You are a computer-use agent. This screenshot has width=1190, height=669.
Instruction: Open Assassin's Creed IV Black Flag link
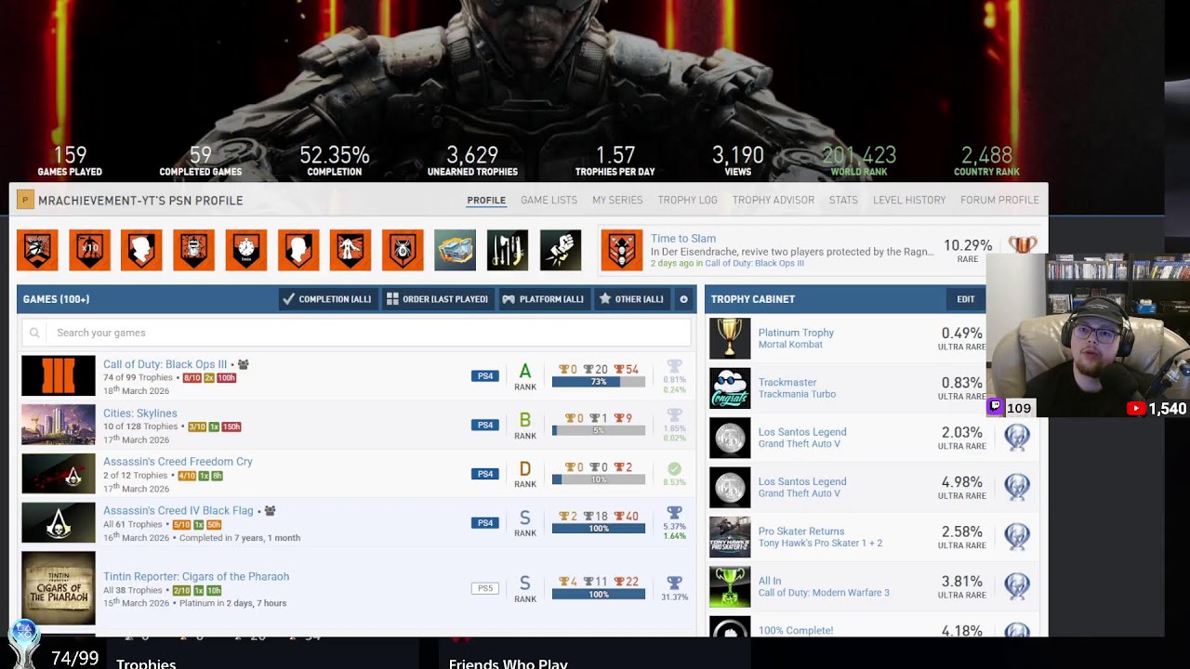pyautogui.click(x=178, y=511)
